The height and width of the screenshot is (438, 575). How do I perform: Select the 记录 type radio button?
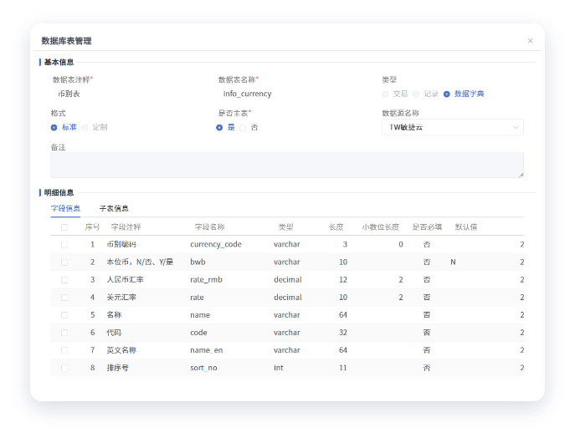point(416,94)
